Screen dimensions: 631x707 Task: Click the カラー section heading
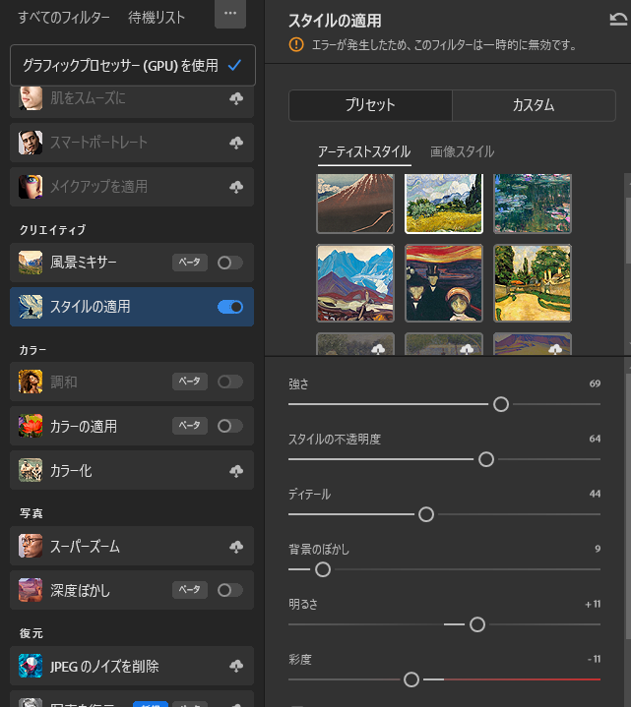pos(32,350)
